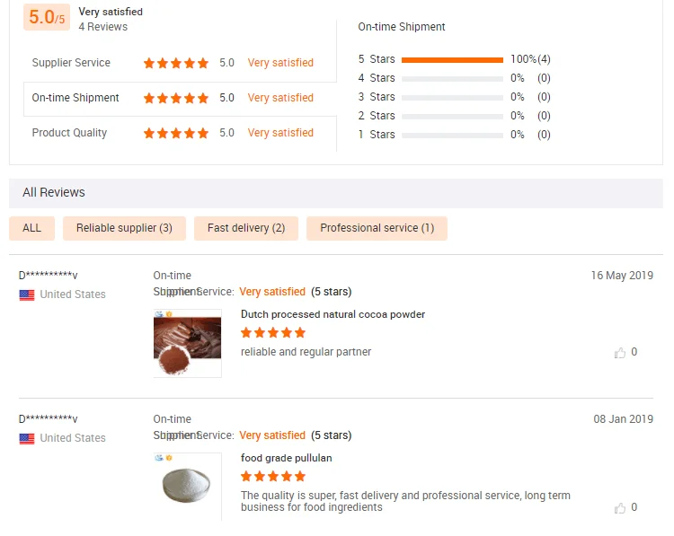Select the ALL reviews filter

31,228
